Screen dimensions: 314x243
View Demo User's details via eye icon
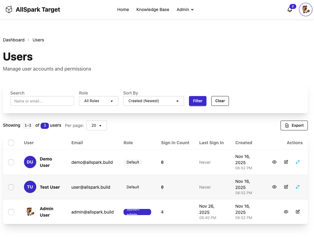point(274,162)
